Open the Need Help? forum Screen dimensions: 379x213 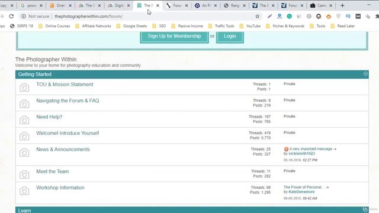pos(49,117)
